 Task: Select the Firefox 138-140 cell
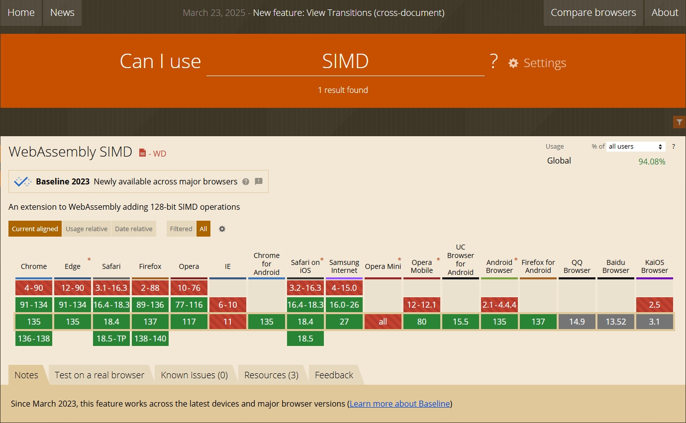point(150,338)
